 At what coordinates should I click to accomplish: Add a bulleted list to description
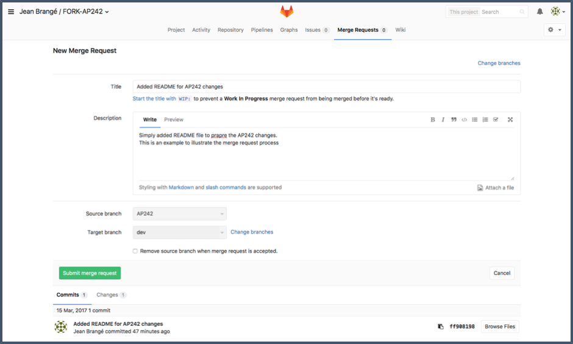click(x=475, y=120)
